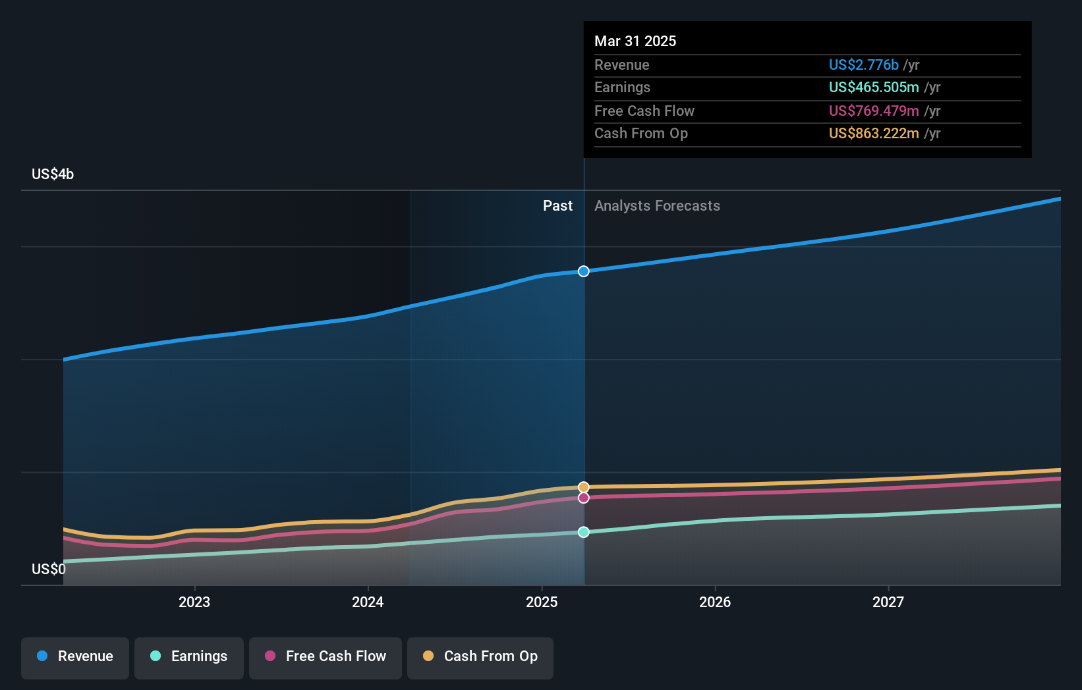This screenshot has height=690, width=1082.
Task: Click the Cash From Op row label in tooltip
Action: point(641,133)
